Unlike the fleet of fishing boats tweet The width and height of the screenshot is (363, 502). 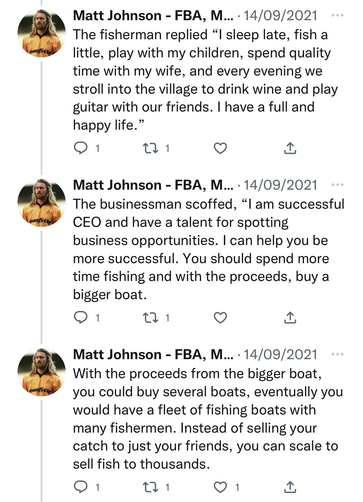point(220,487)
